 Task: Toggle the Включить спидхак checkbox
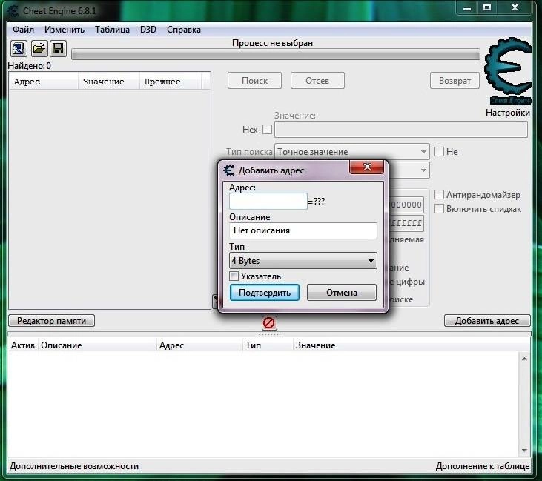click(439, 209)
